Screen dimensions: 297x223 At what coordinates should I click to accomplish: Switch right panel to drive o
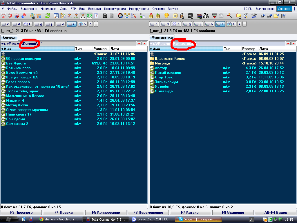[x=209, y=24]
